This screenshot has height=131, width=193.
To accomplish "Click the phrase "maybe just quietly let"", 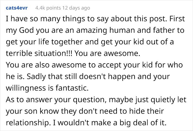I will coord(148,100).
